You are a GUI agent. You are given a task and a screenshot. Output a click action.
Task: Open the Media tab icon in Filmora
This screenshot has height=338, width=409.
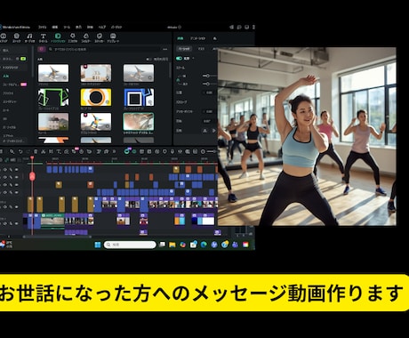tap(3, 36)
